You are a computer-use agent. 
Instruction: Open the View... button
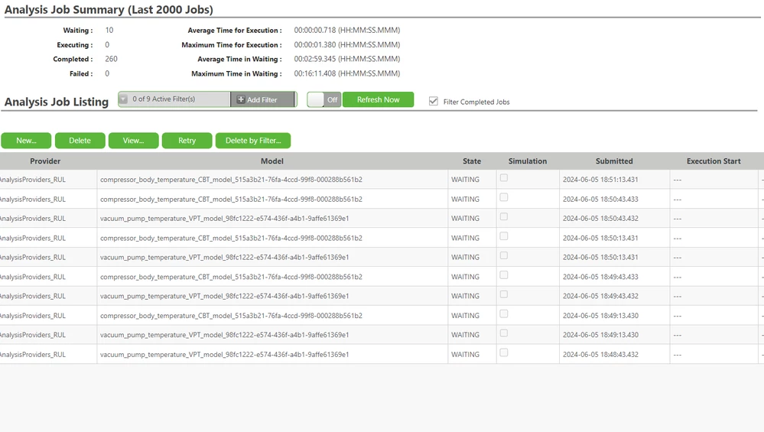134,140
